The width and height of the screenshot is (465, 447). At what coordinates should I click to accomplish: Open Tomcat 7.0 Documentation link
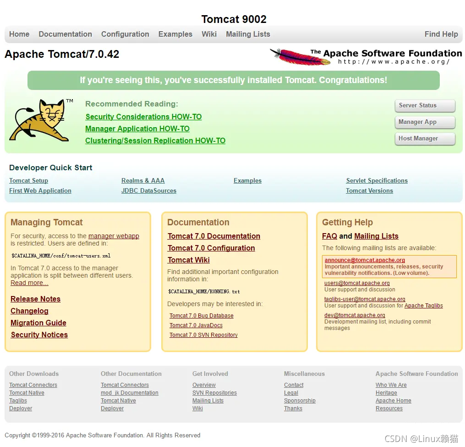(x=214, y=236)
